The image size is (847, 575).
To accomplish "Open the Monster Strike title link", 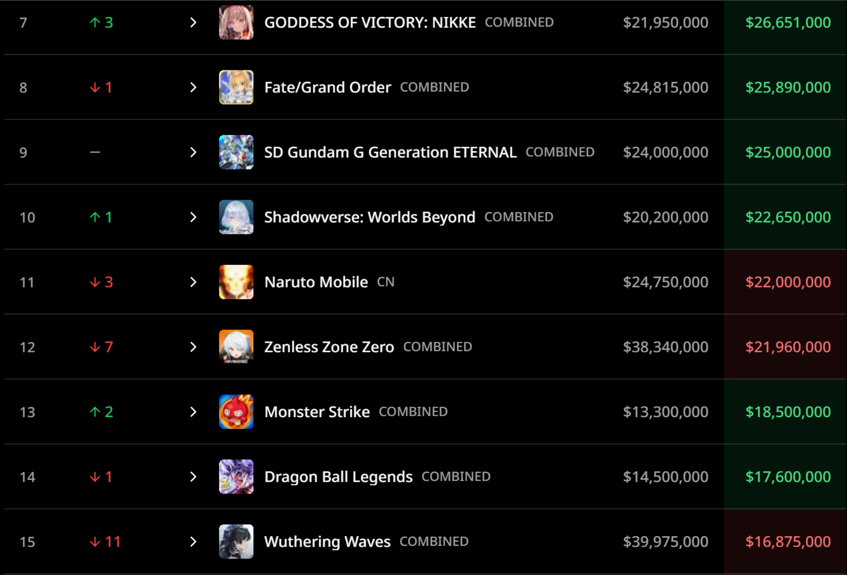I will tap(317, 412).
